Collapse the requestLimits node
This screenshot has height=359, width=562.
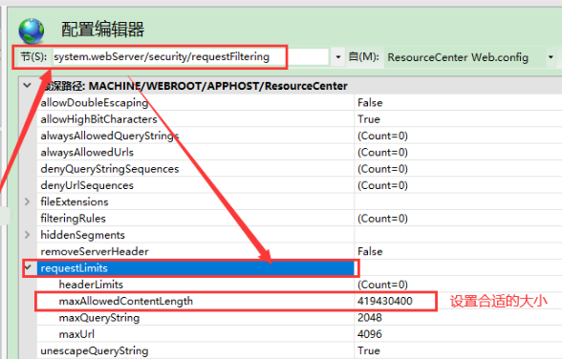click(29, 267)
